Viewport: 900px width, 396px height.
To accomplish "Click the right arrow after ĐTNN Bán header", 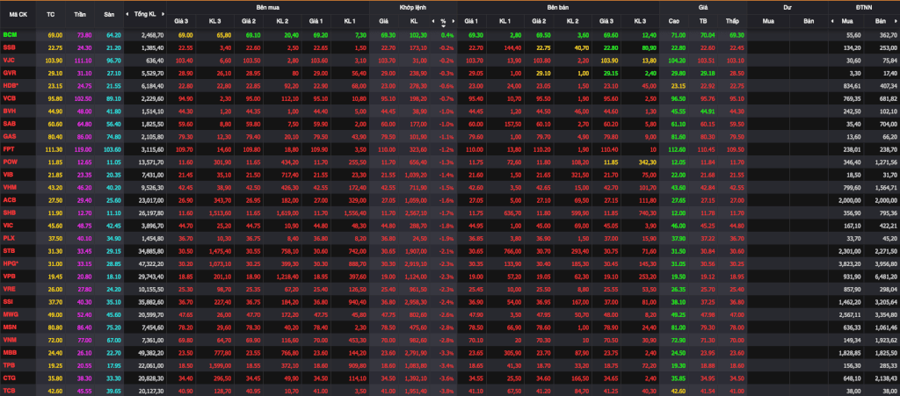I will [897, 21].
